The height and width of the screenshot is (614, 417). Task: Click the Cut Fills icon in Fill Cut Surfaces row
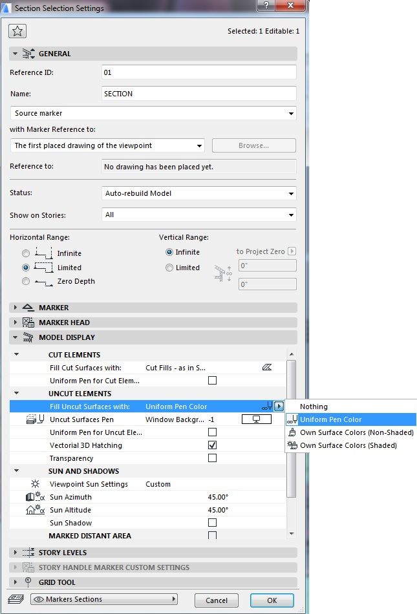click(x=266, y=367)
